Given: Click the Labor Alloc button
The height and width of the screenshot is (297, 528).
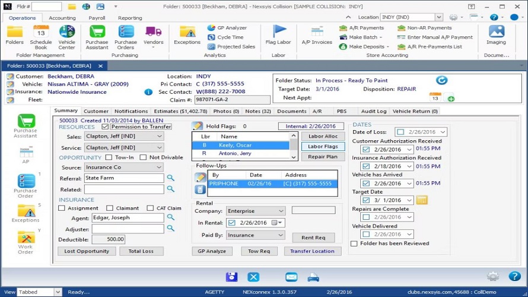Looking at the screenshot, I should [323, 136].
